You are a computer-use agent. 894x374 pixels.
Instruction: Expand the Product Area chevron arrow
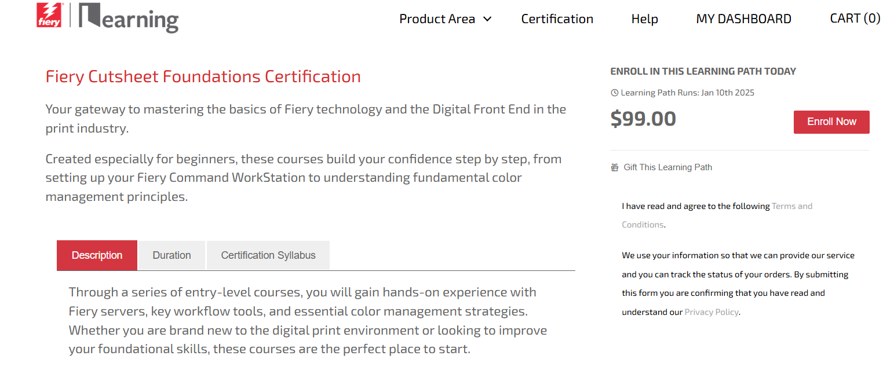pos(487,19)
